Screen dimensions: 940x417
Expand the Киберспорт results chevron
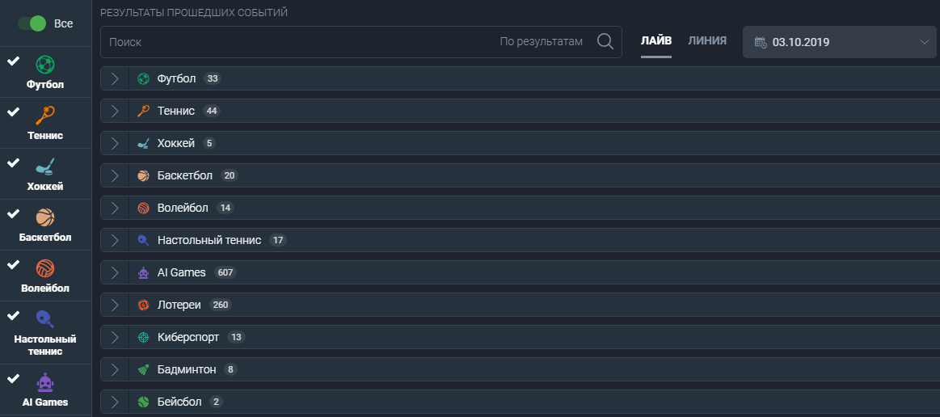click(115, 337)
